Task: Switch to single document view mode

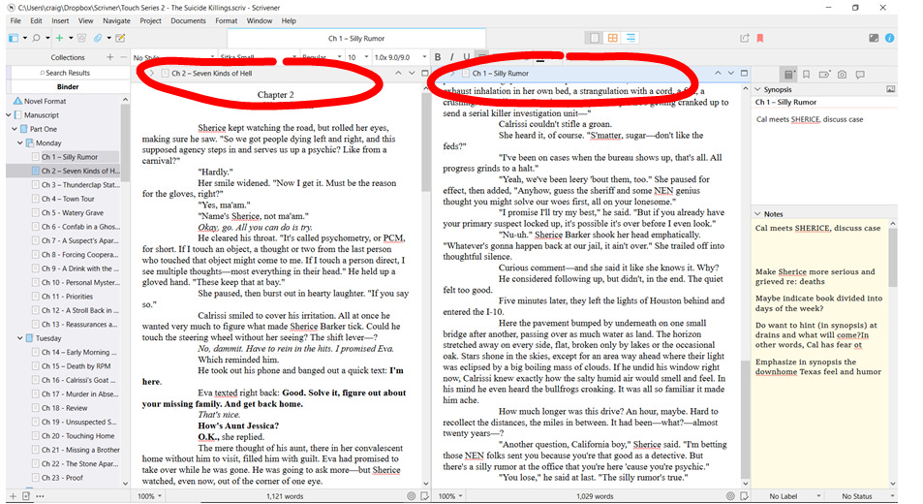Action: [595, 38]
